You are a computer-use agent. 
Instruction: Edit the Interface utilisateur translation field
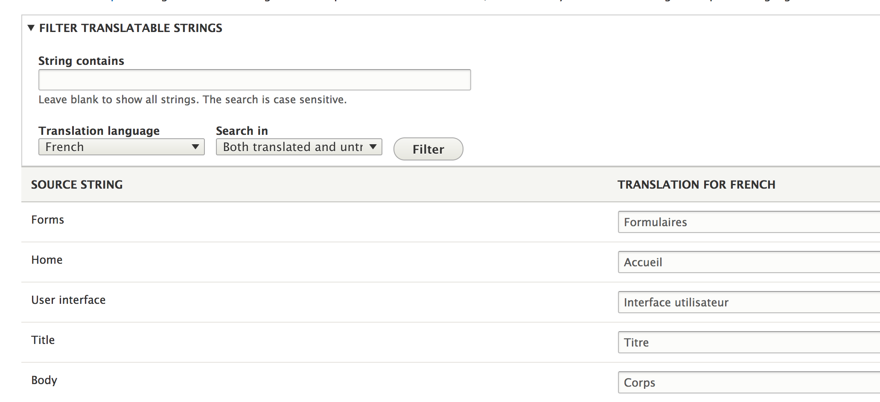pos(748,302)
